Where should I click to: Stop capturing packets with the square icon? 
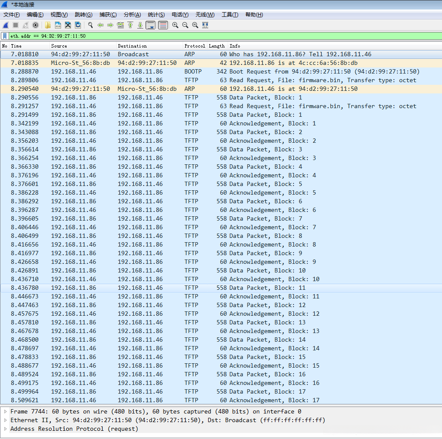[x=16, y=26]
